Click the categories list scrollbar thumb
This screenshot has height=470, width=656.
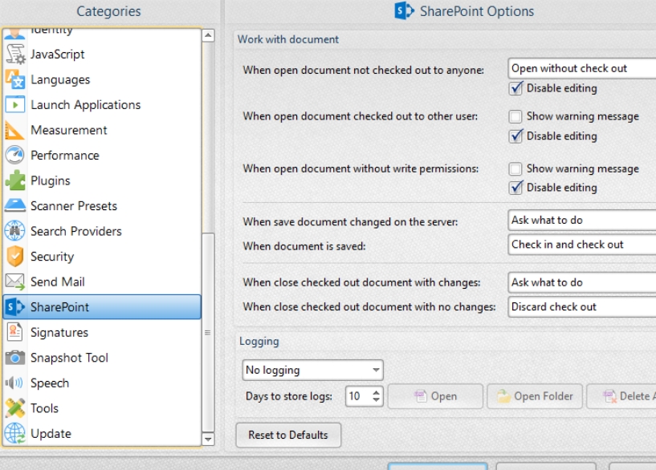click(x=208, y=333)
